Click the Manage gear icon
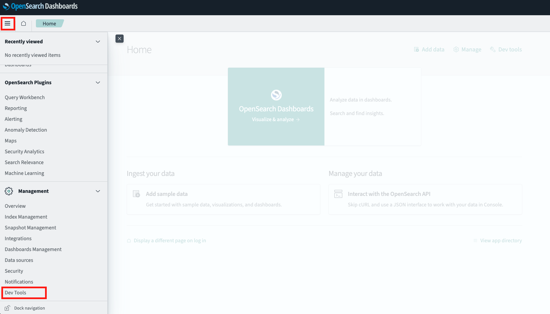This screenshot has height=314, width=550. point(456,49)
